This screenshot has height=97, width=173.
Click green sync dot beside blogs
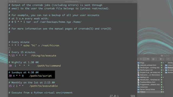point(162,63)
